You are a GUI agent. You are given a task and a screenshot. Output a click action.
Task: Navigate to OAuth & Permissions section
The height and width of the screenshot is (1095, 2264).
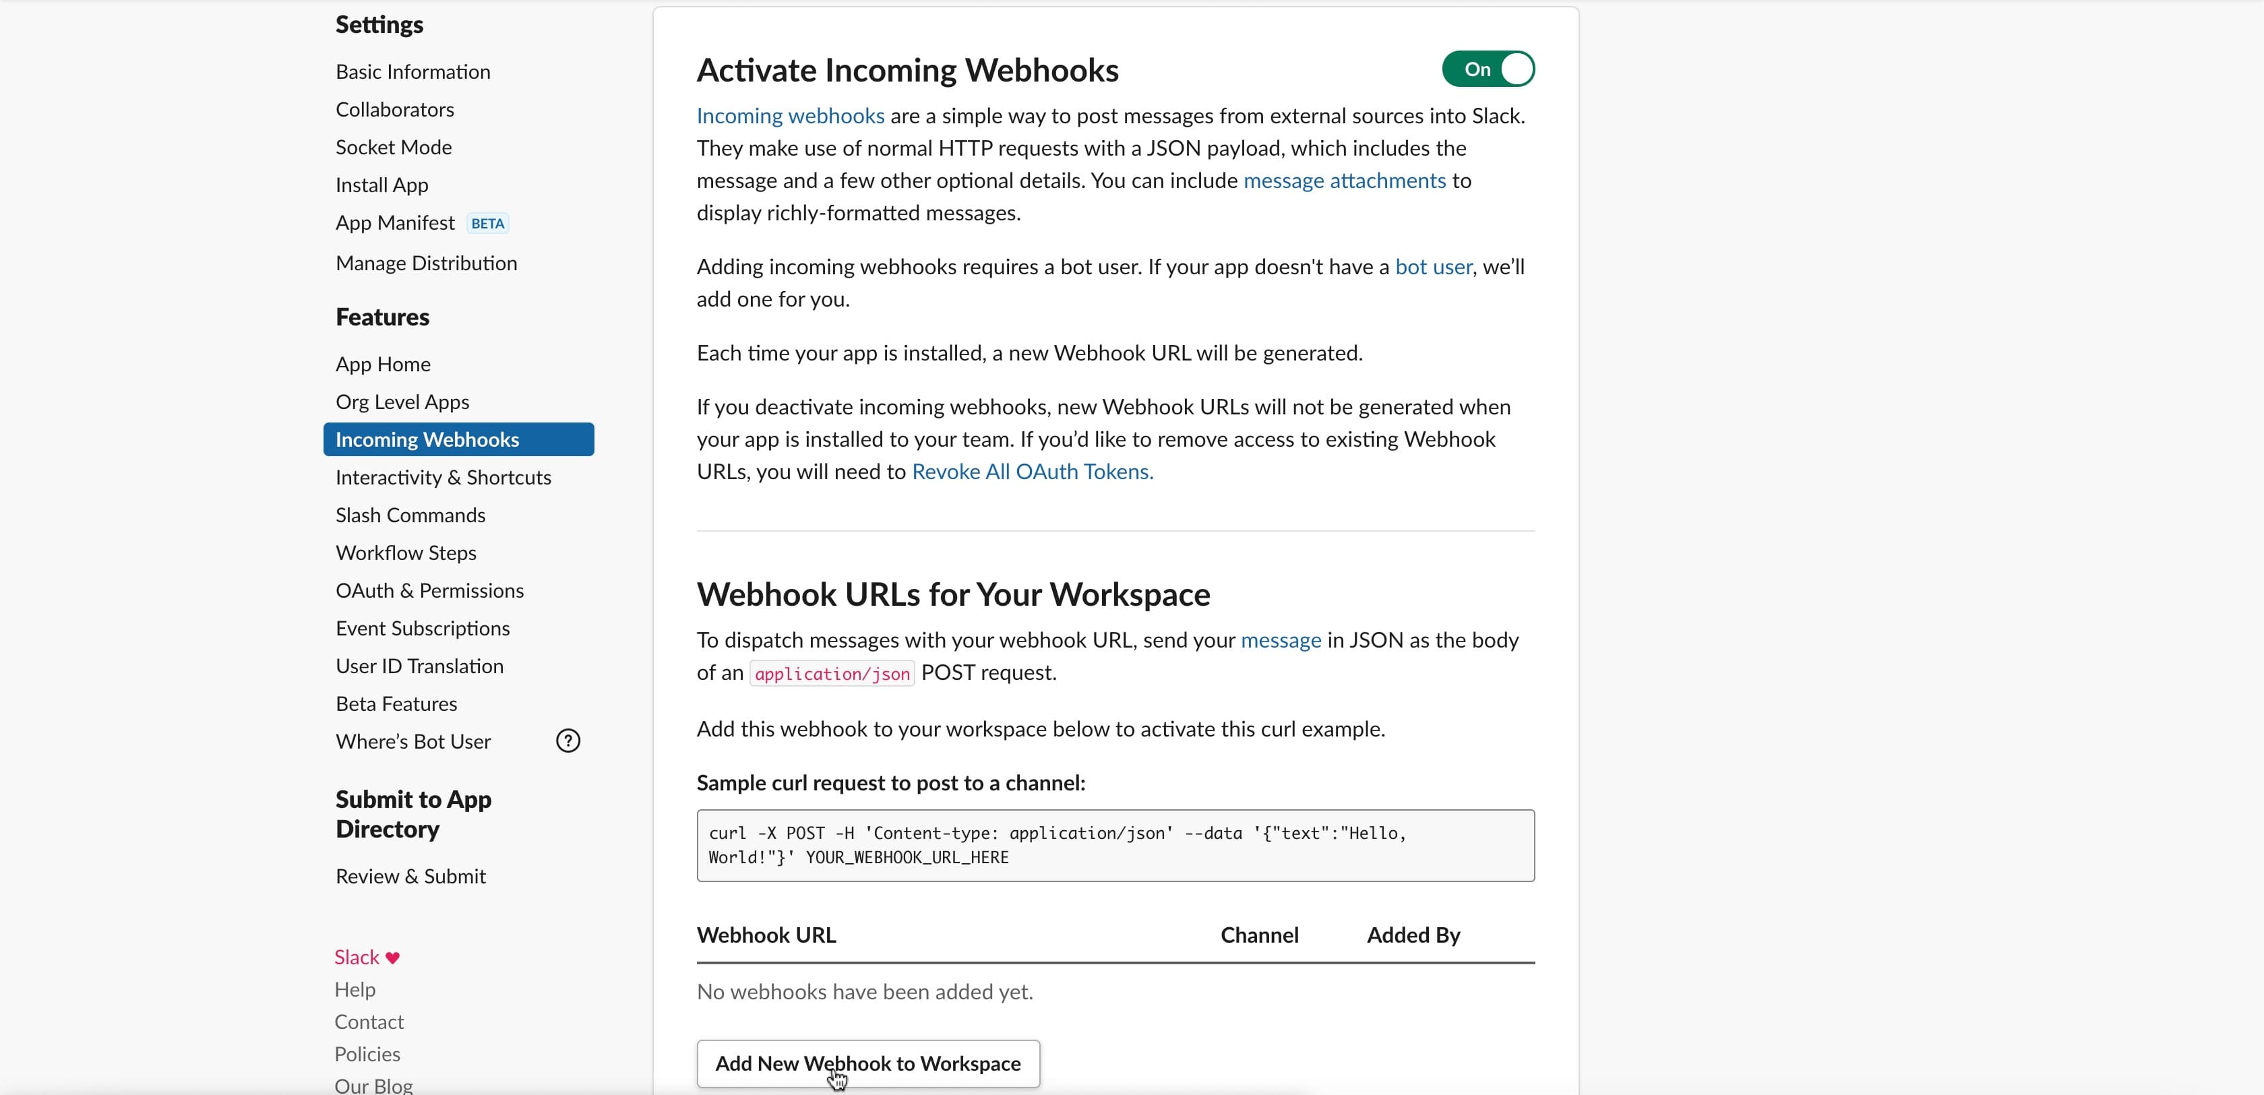click(x=429, y=589)
